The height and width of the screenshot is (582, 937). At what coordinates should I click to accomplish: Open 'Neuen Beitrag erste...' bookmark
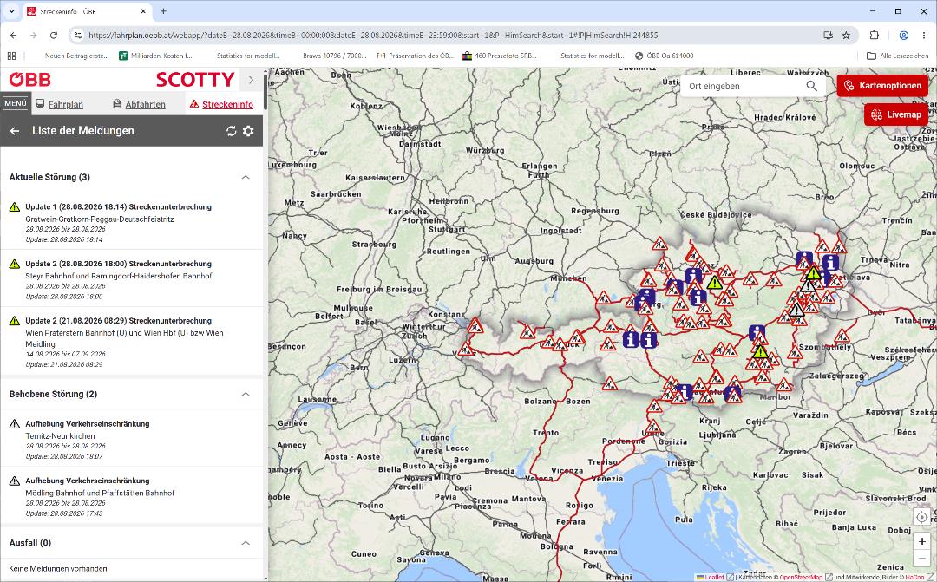[76, 56]
